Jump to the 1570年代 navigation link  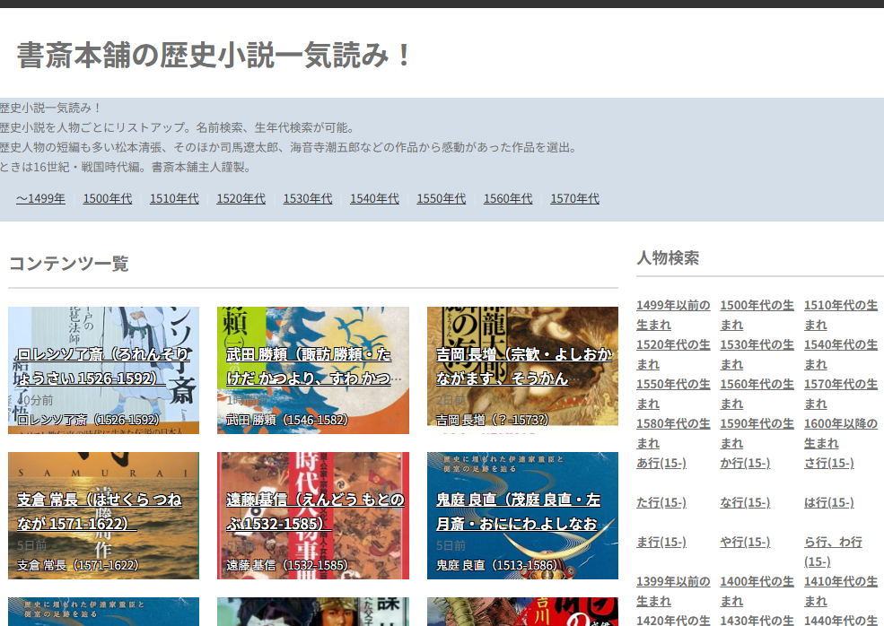pyautogui.click(x=574, y=199)
